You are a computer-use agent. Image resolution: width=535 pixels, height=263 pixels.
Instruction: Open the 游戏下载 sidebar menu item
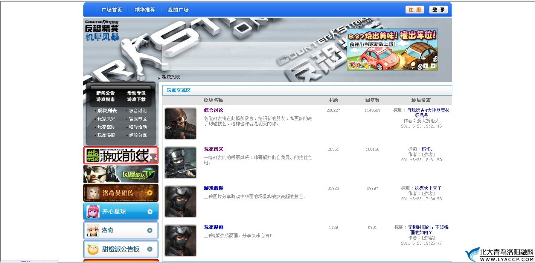[136, 99]
